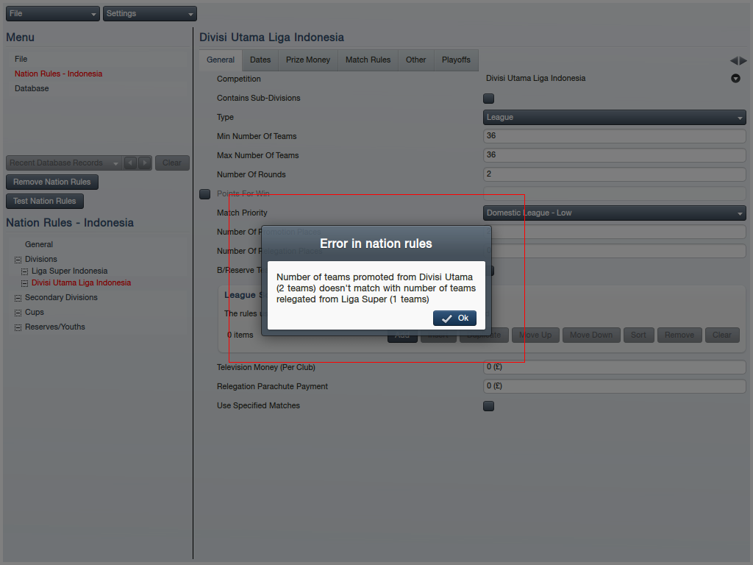
Task: Open the Competition picker round arrow
Action: pyautogui.click(x=735, y=78)
